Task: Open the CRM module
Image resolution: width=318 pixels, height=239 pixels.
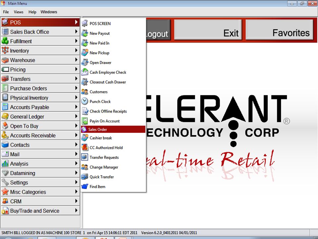Action: coord(40,201)
